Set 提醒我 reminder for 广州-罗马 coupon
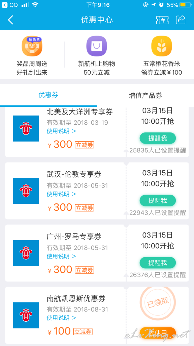The height and width of the screenshot is (346, 194). (x=158, y=263)
